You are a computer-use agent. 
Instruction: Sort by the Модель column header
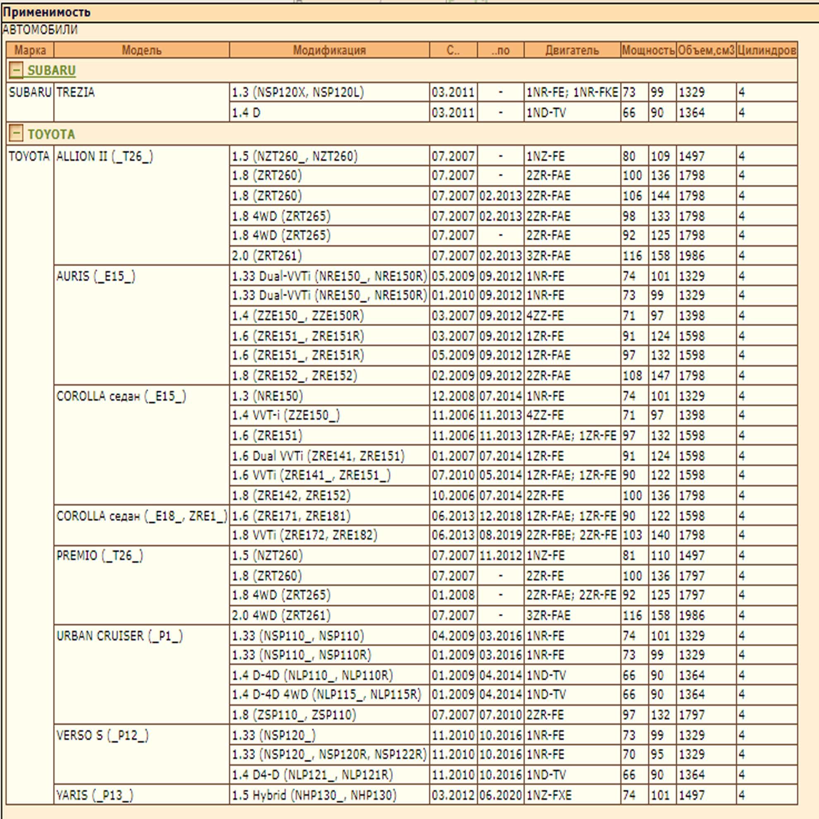pos(141,50)
